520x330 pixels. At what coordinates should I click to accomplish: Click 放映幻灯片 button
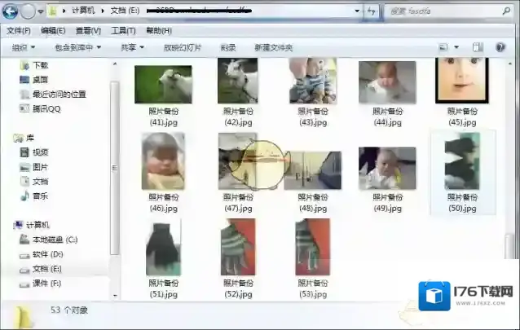point(183,48)
